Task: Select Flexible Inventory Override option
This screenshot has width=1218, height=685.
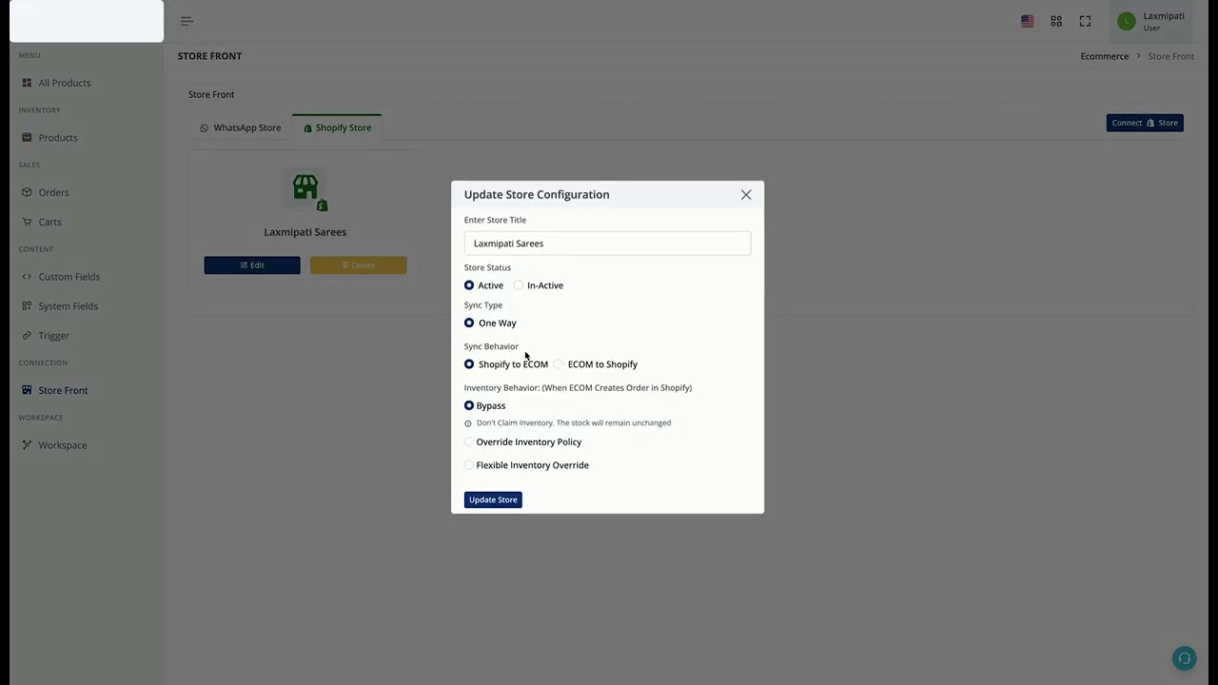Action: pos(469,465)
